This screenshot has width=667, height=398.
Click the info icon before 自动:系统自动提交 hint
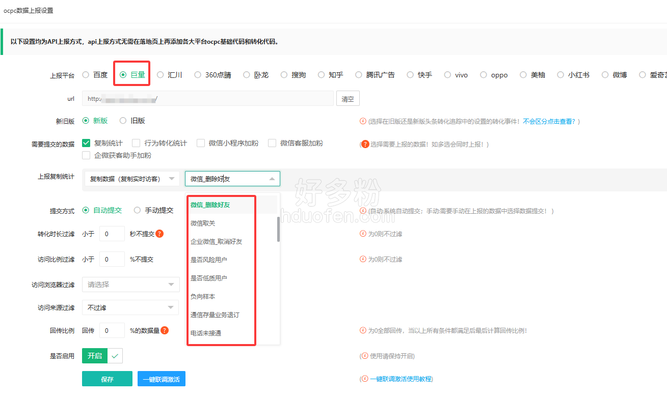click(x=363, y=211)
